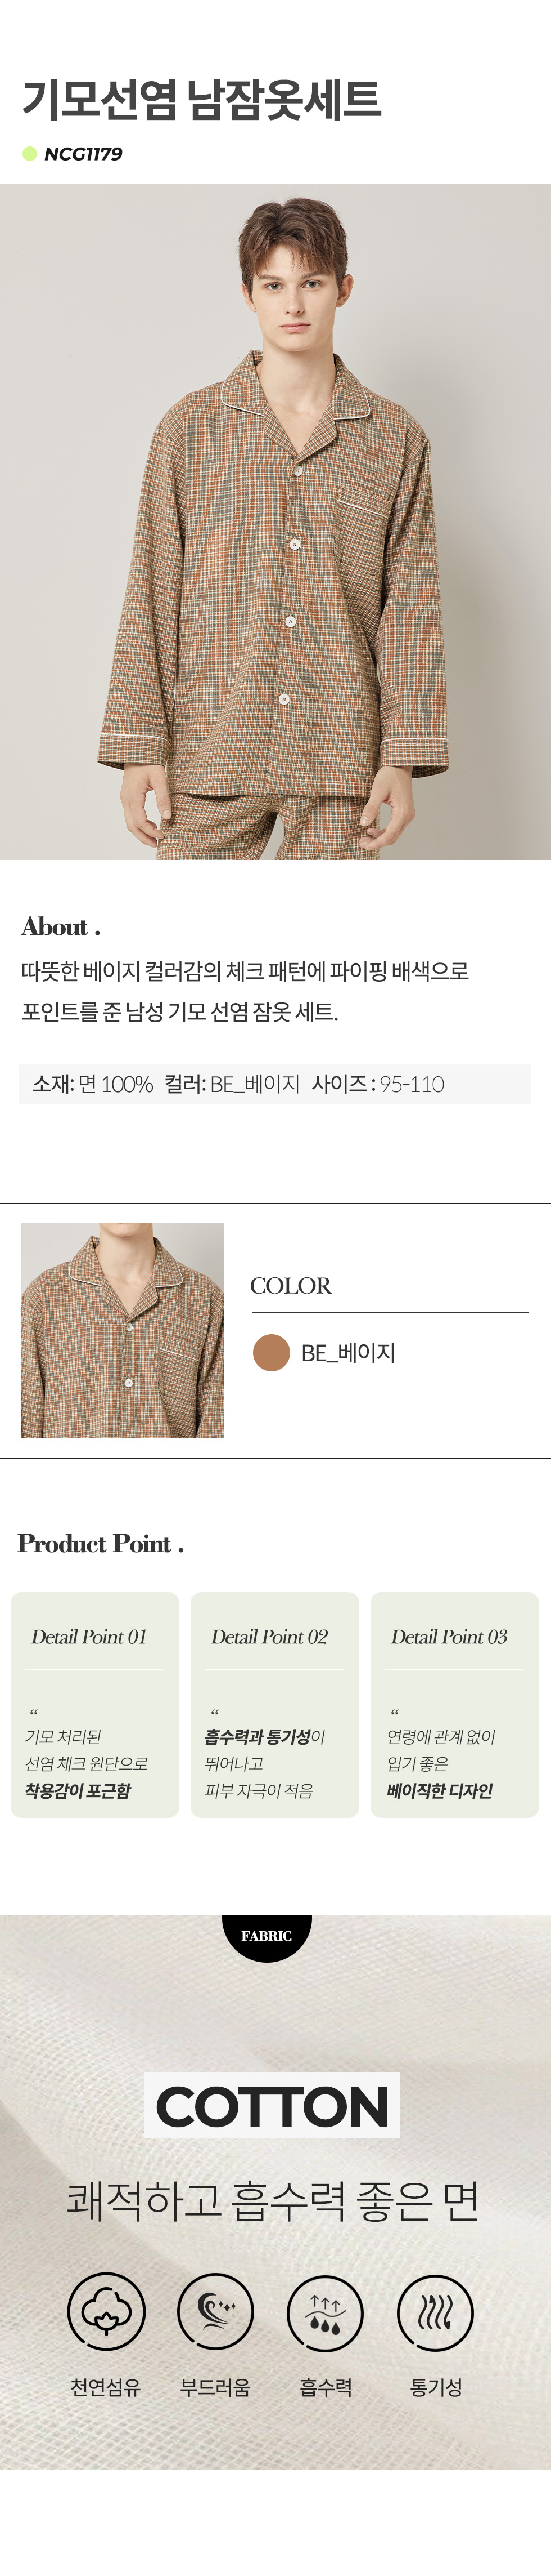
Task: Open the shirt collar close-up thumbnail
Action: [x=122, y=1330]
